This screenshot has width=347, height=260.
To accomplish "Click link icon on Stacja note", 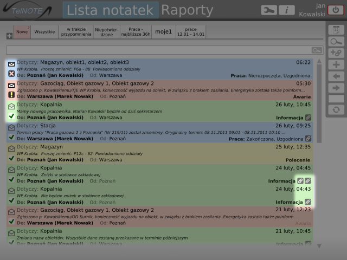I will 308,139.
